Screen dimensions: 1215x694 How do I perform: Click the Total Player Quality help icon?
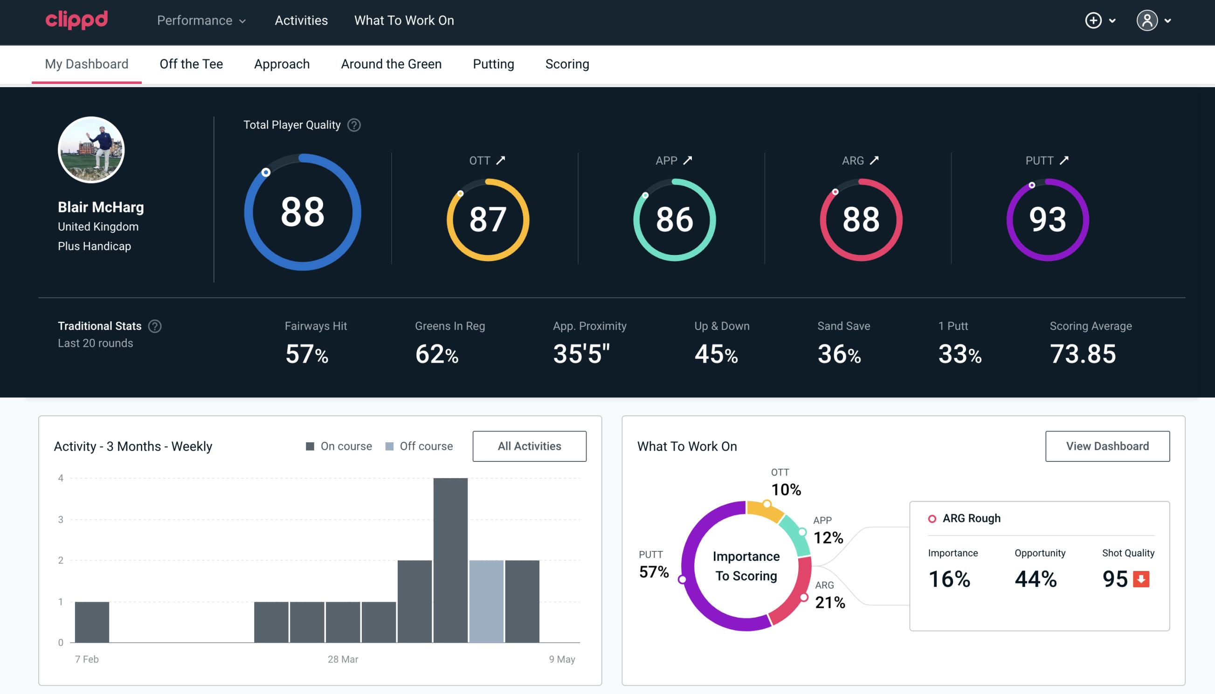[x=353, y=124]
